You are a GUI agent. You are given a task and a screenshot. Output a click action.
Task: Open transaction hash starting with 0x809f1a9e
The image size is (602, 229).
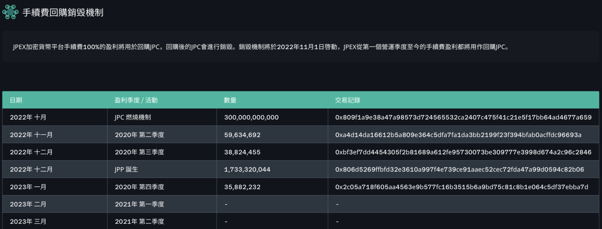pyautogui.click(x=463, y=117)
